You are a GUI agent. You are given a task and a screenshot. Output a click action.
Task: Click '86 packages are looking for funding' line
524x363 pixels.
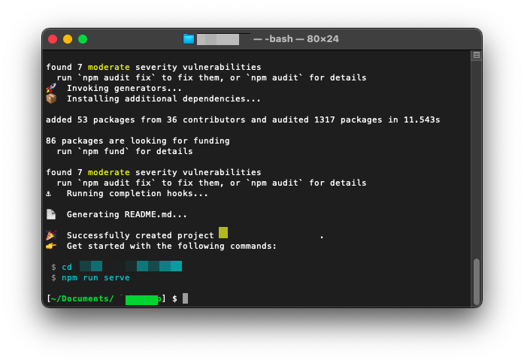[138, 141]
